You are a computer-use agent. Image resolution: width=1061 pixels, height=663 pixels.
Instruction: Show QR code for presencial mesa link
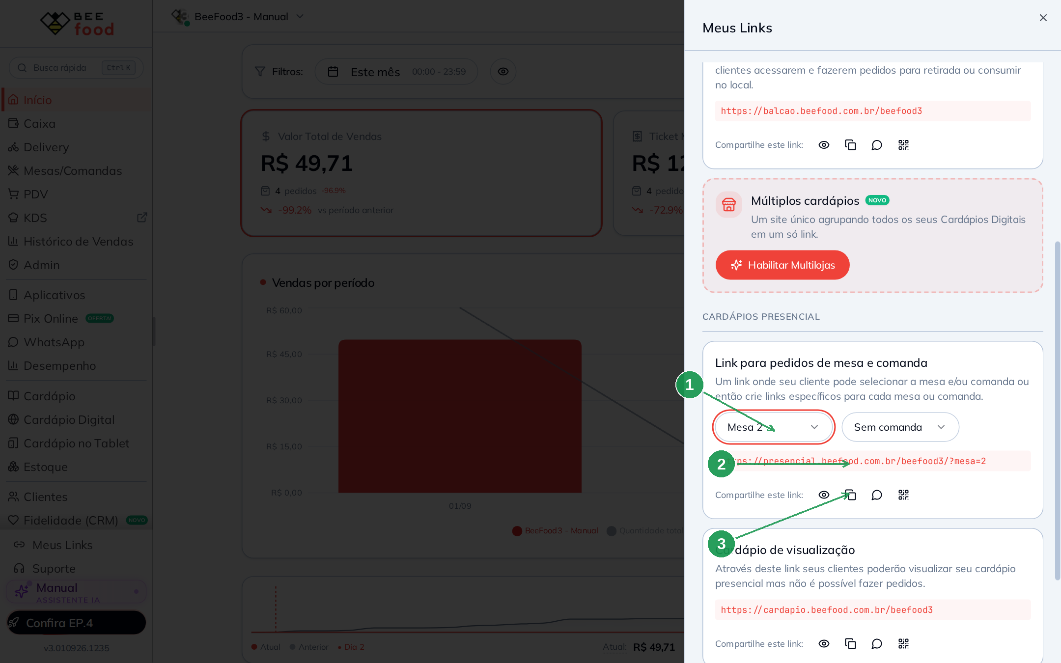903,495
